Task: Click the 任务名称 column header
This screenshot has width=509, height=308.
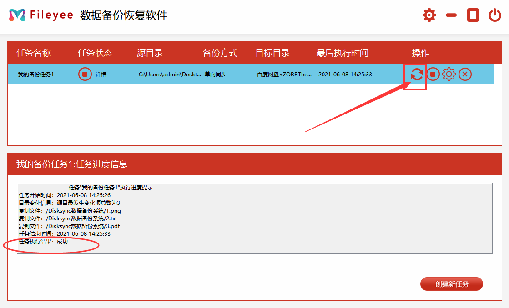Action: pyautogui.click(x=34, y=53)
